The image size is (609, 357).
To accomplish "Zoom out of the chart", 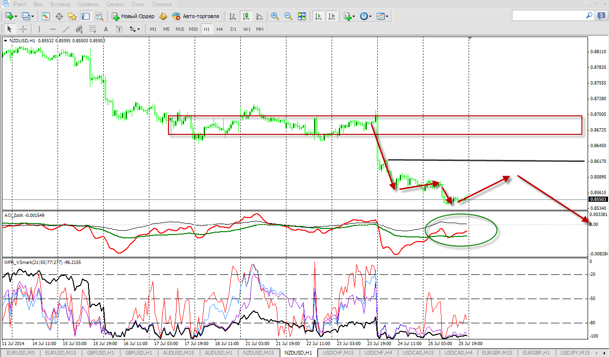I will tap(288, 16).
